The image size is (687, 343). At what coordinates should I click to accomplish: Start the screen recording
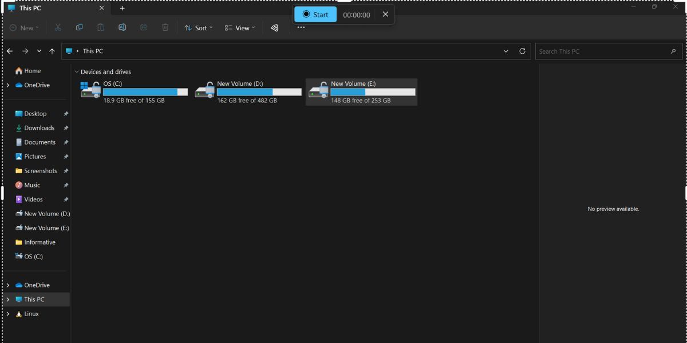(315, 14)
